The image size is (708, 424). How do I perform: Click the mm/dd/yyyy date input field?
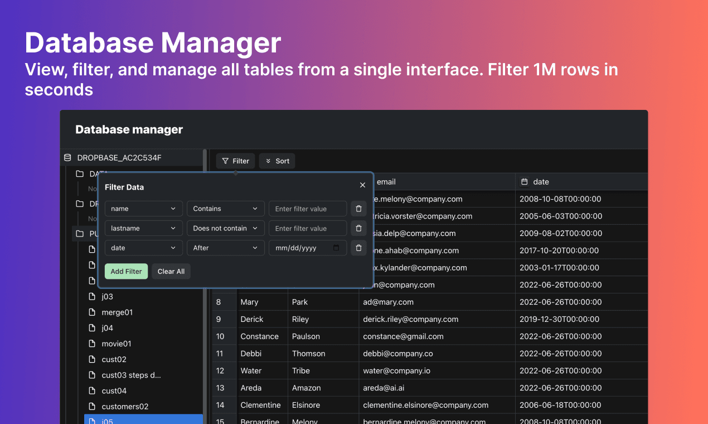(308, 248)
